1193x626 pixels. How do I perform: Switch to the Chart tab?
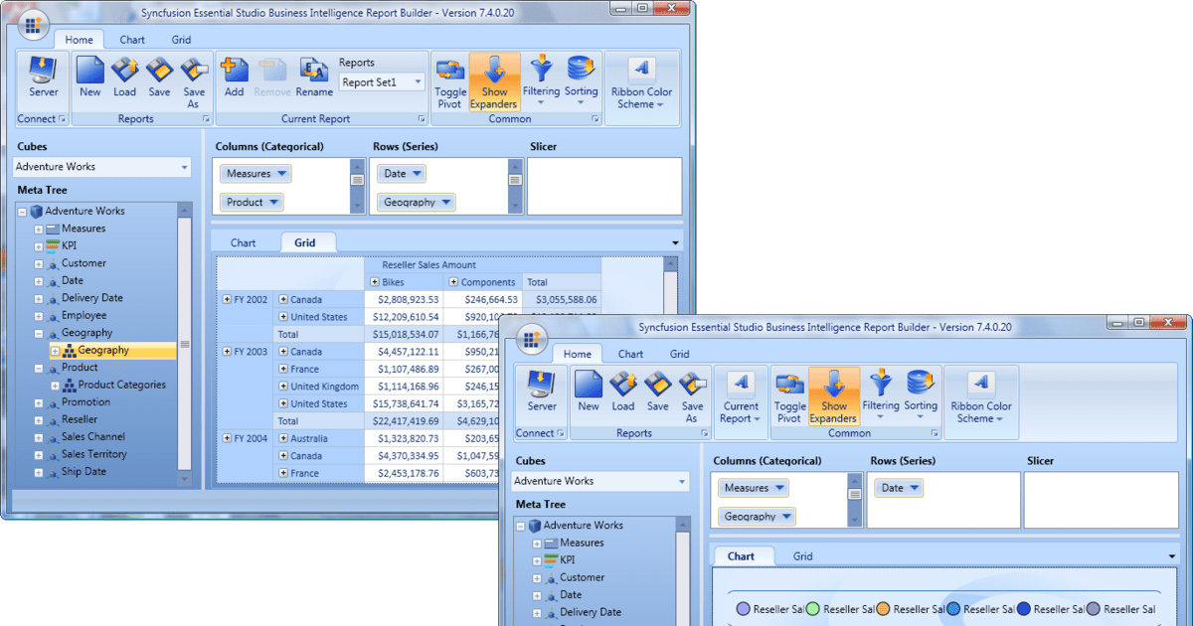(246, 241)
